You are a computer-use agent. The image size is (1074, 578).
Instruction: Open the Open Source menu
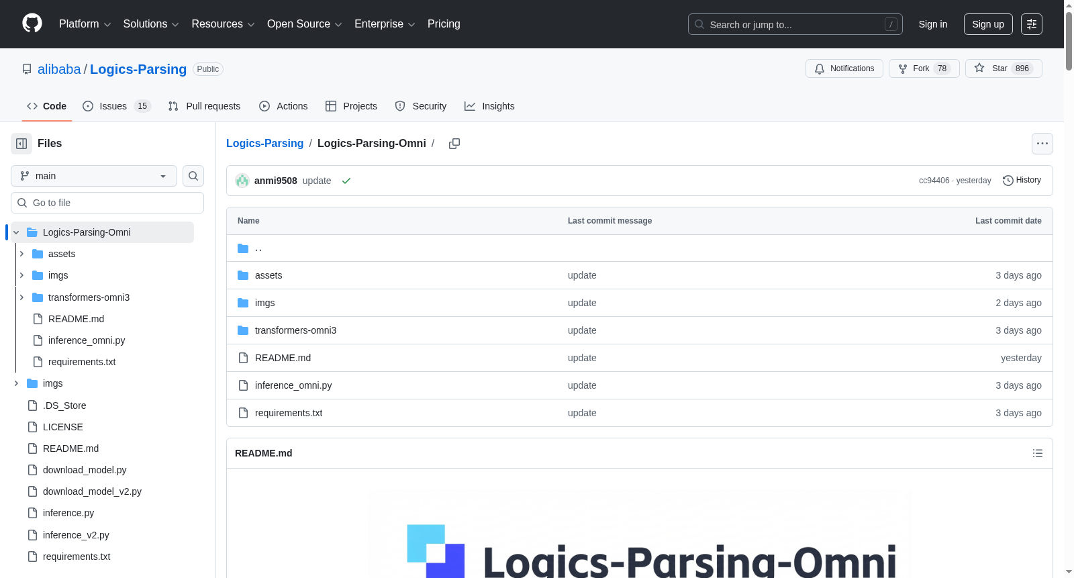[x=305, y=24]
